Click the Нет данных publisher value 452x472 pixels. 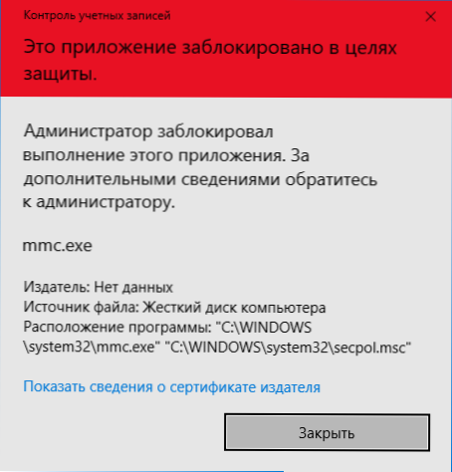(x=133, y=287)
